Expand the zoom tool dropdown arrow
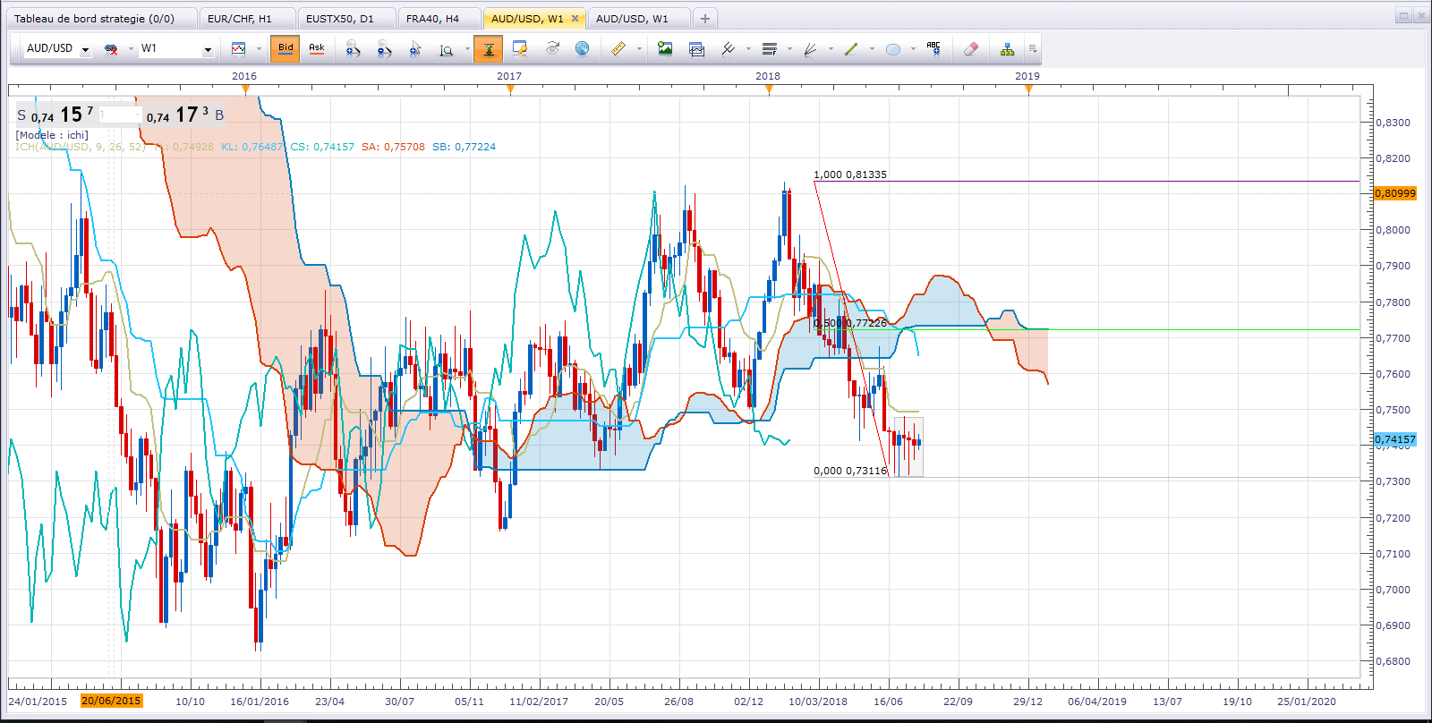 467,49
